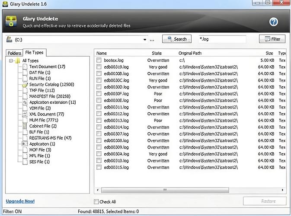Open the C: drive dropdown
This screenshot has height=216, width=291.
tap(145, 40)
